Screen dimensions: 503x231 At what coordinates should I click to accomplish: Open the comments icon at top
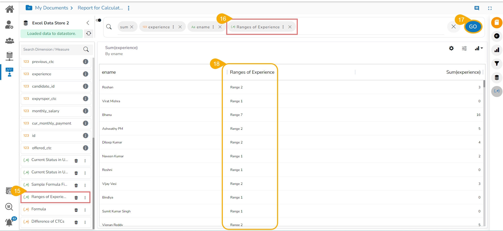point(477,8)
